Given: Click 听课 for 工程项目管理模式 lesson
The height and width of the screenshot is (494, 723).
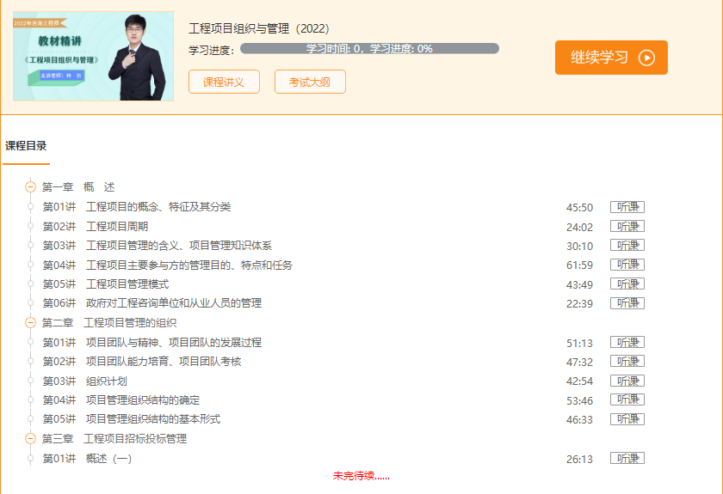Looking at the screenshot, I should (627, 284).
